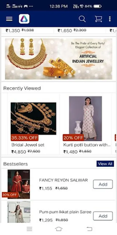Select the first banner carousel dot
This screenshot has height=235, width=117.
tap(56, 77)
